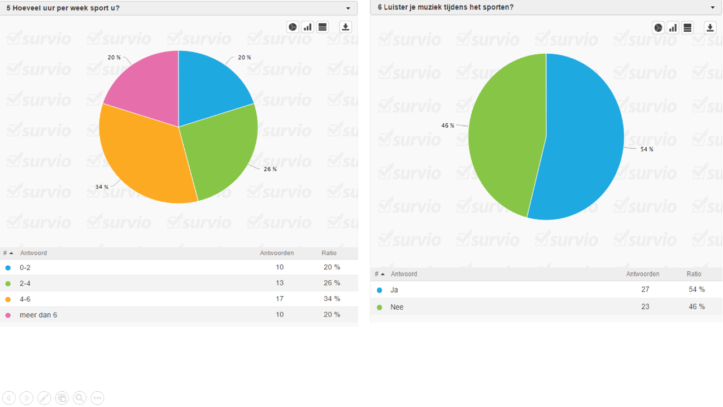Switch question 5 chart to pie view
The image size is (723, 407).
click(x=293, y=27)
